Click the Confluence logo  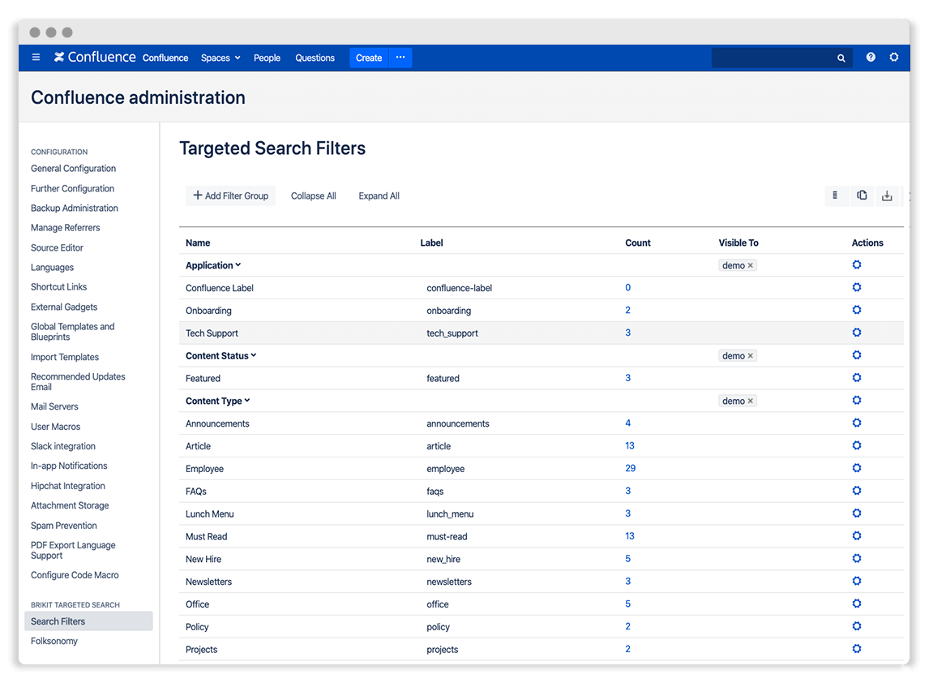[x=95, y=57]
